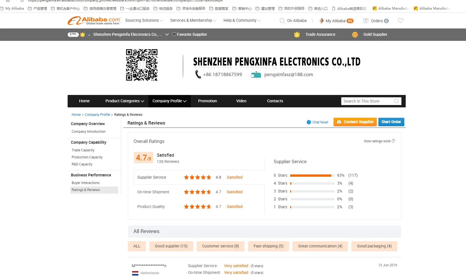
Task: Open the Promotion tab
Action: pos(207,101)
